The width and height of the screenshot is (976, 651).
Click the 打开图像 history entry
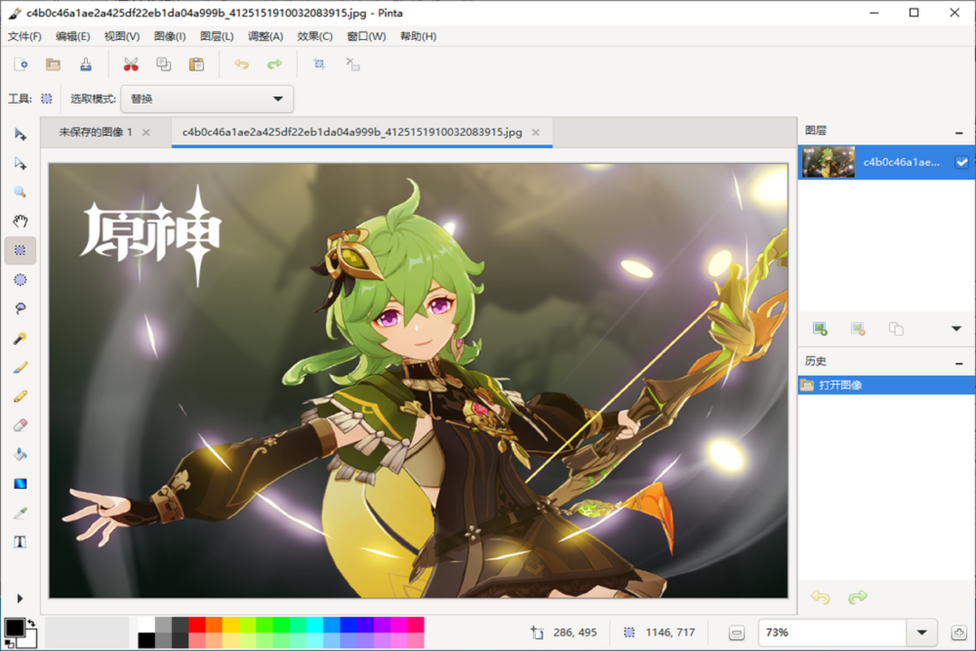840,385
